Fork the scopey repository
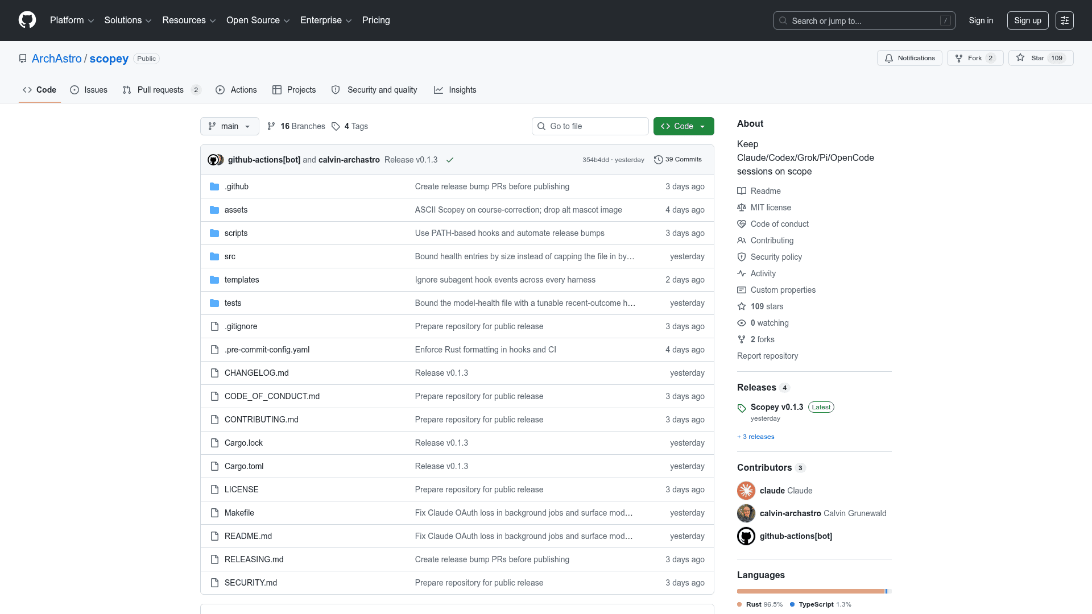 tap(975, 58)
